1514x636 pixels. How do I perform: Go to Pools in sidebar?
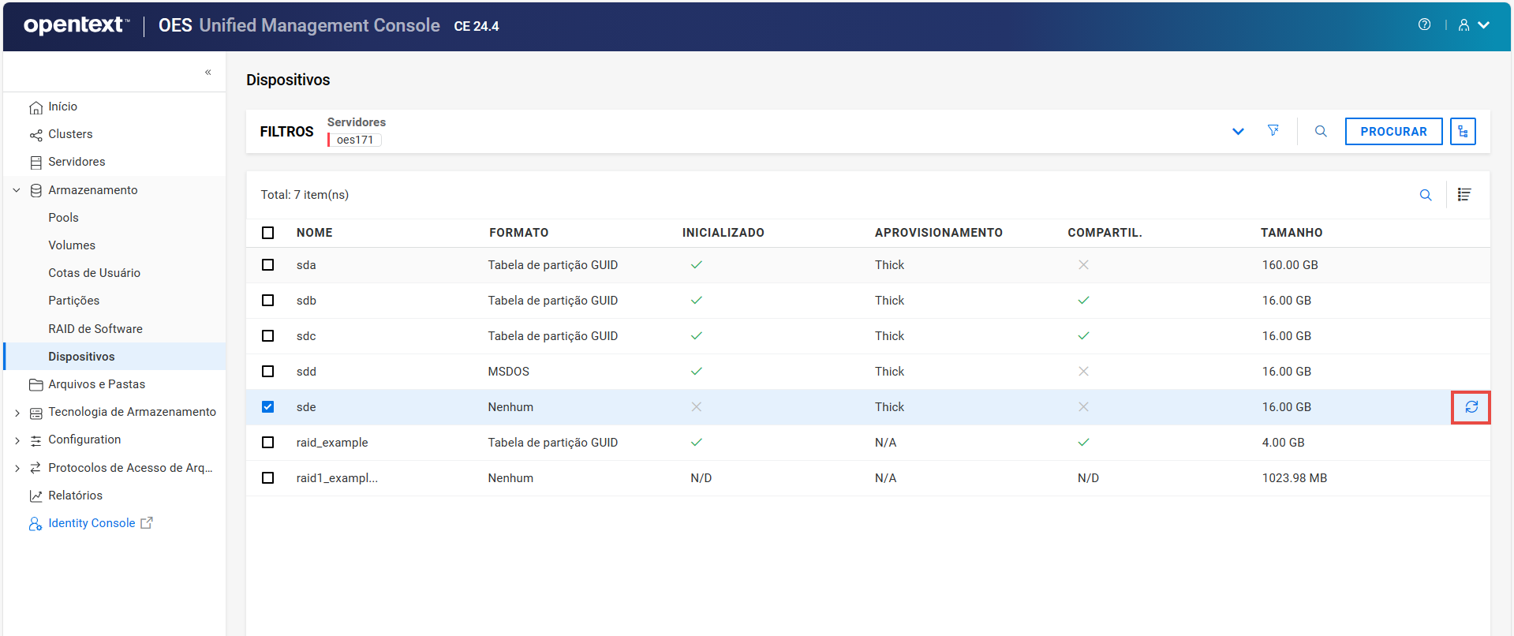63,218
